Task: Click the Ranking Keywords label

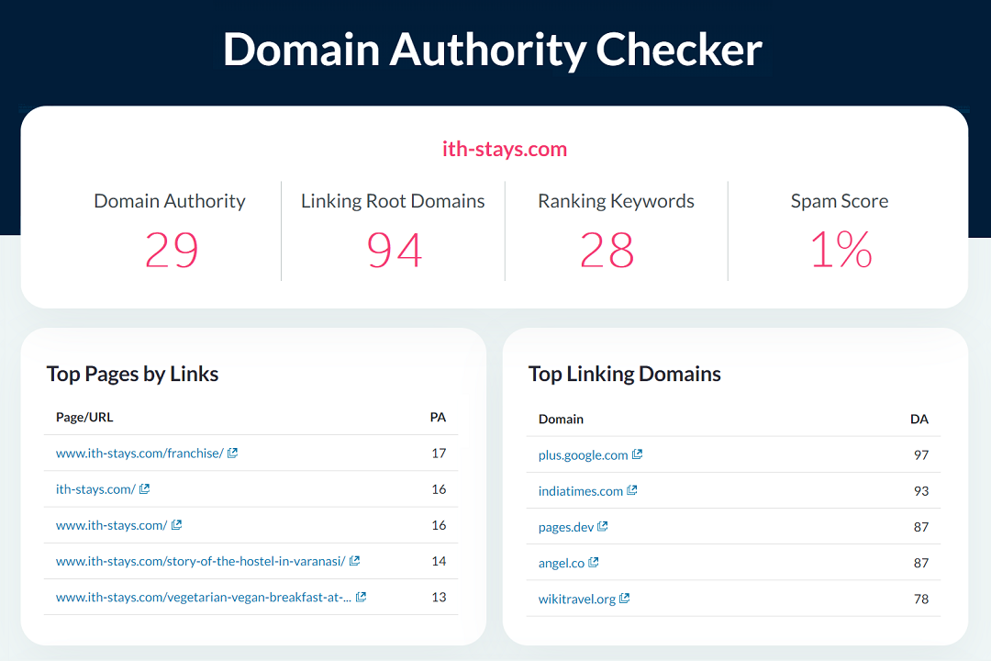Action: click(x=617, y=201)
